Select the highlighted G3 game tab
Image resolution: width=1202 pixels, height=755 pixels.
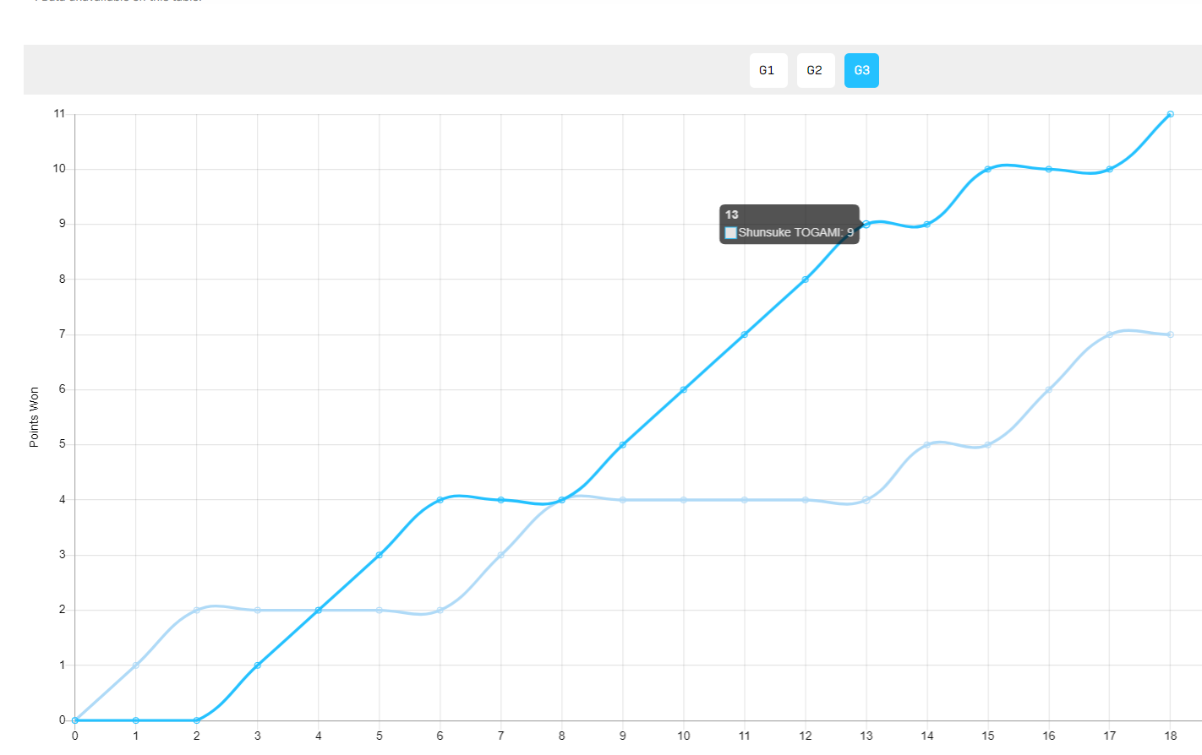pyautogui.click(x=861, y=70)
